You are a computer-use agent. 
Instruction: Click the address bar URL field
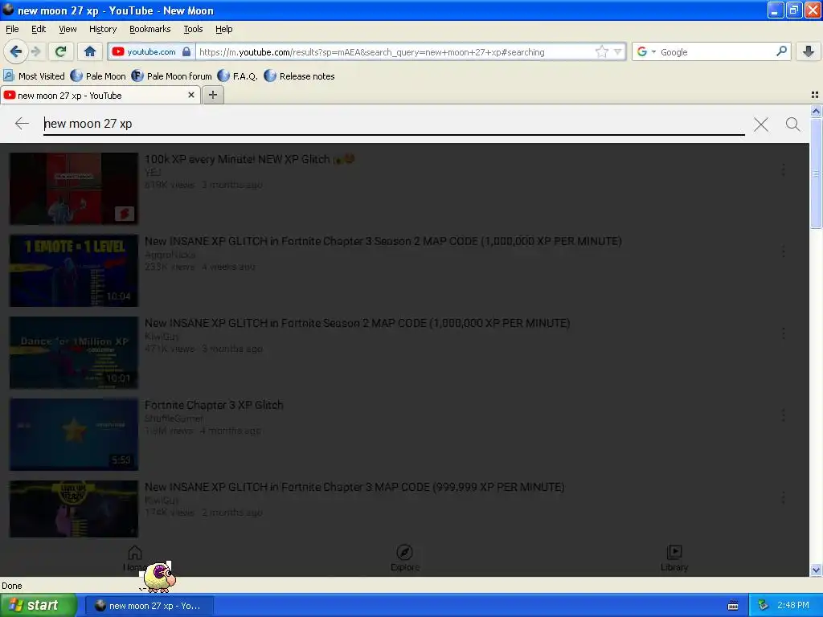[395, 52]
